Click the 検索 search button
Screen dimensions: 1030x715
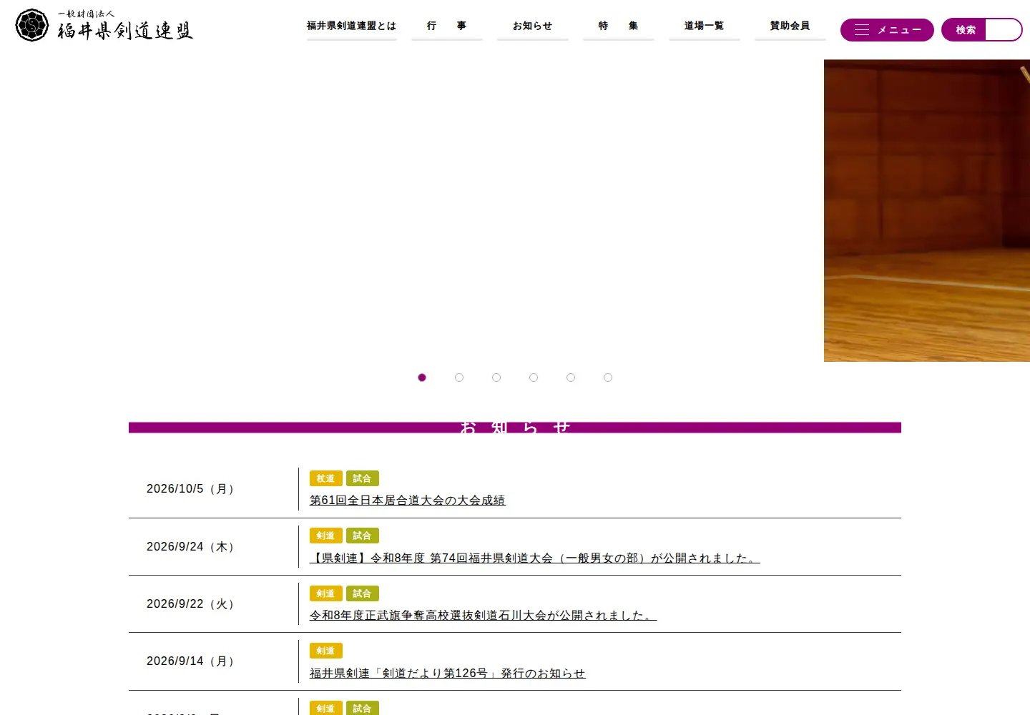click(966, 30)
